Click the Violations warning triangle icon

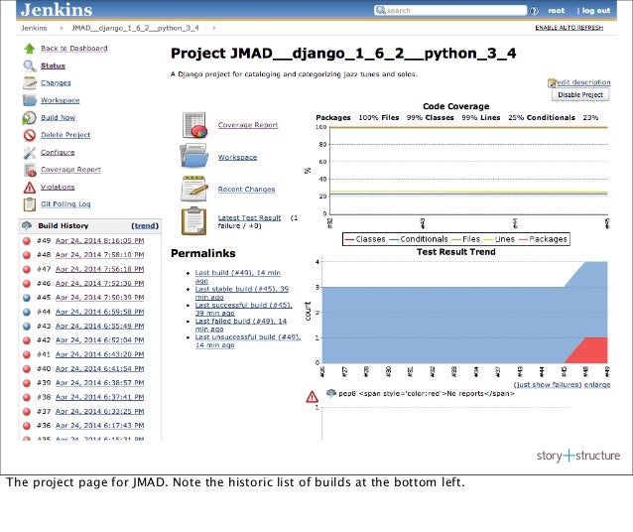[30, 188]
